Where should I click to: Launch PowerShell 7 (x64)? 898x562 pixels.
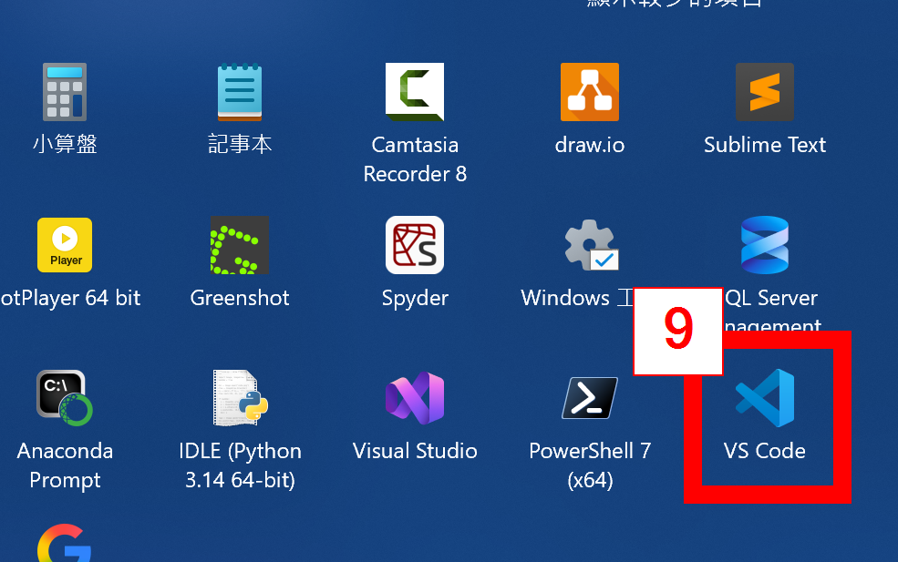(x=590, y=398)
